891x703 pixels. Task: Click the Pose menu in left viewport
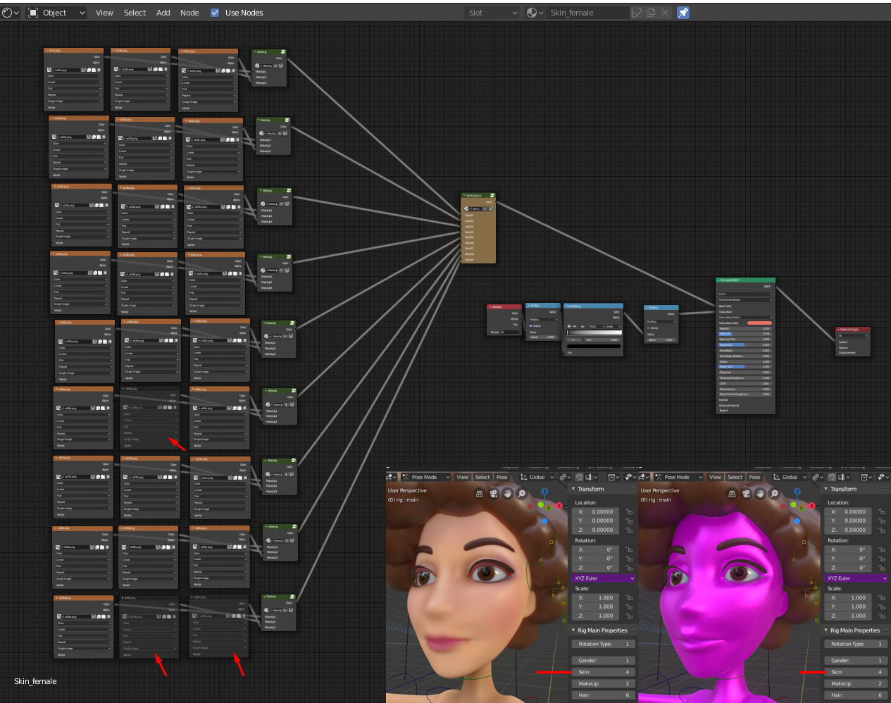[501, 477]
